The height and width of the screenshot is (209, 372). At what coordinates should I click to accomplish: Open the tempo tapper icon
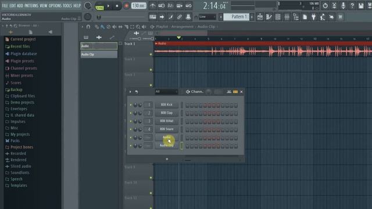(323, 17)
